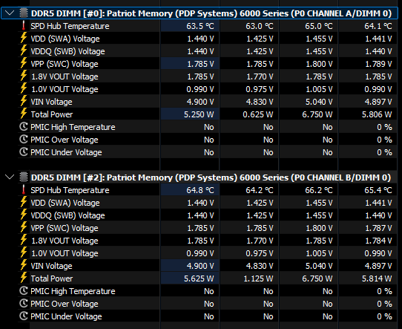Click clock icon beside DIMM #2 PMIC Under Voltage
Screen dimensions: 402x329
coord(24,316)
